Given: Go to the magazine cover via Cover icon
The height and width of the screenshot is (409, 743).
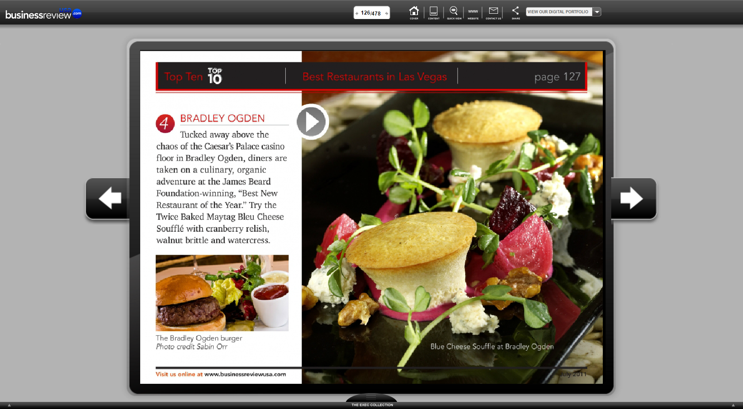Looking at the screenshot, I should pyautogui.click(x=414, y=12).
